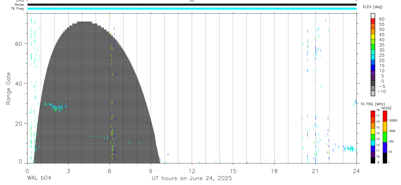Screen dimensions: 401x185
Task: Click the black Noise strip above the plot
Action: point(192,5)
